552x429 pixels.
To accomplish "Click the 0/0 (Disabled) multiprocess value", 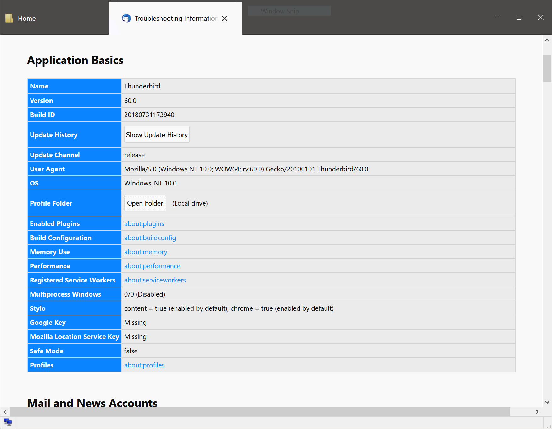I will pos(145,294).
